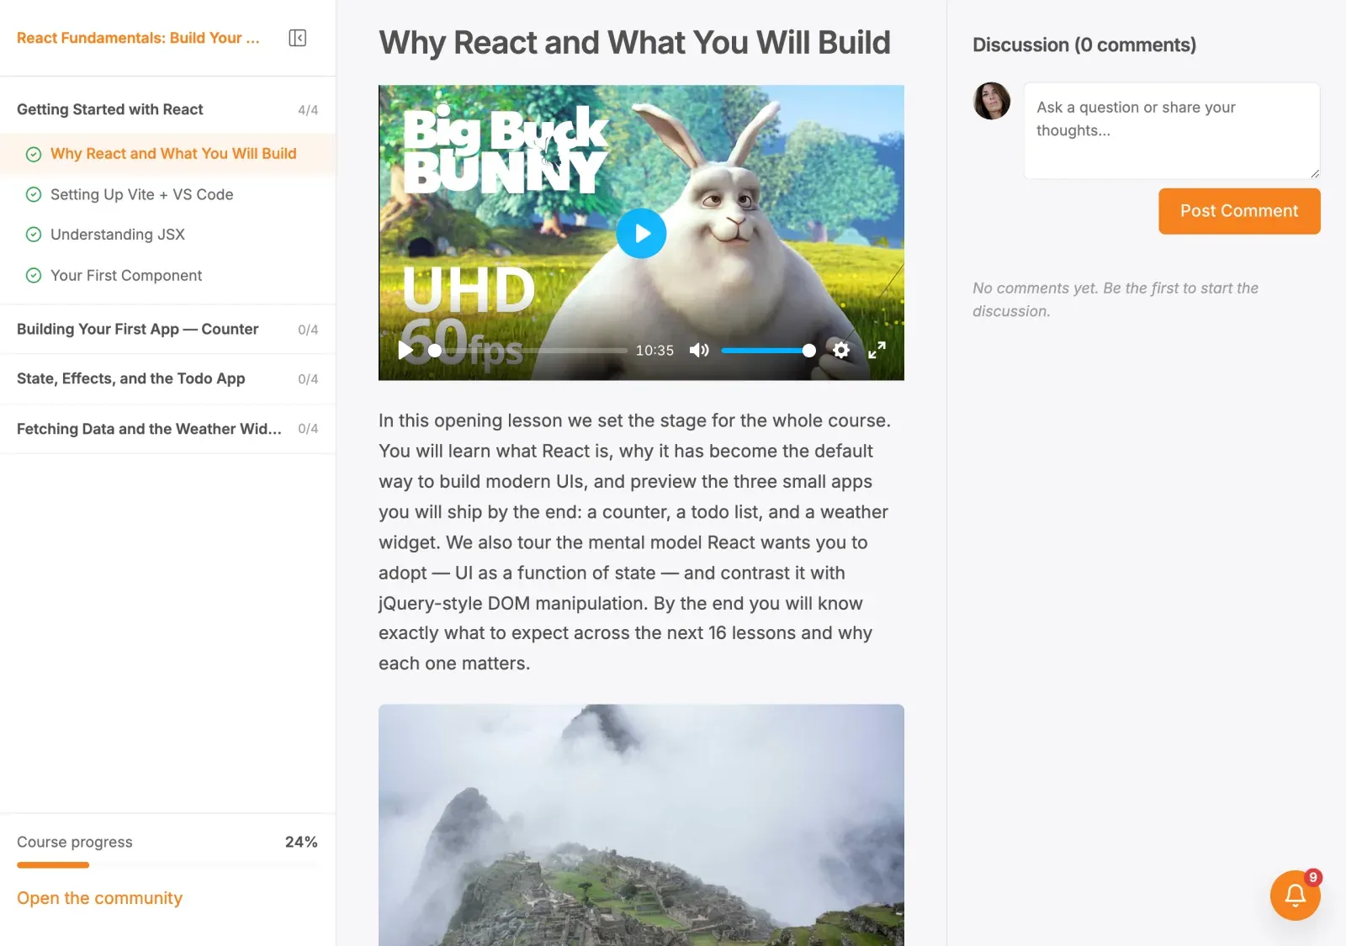
Task: Click the completed check icon beside Understanding JSX
Action: click(34, 235)
